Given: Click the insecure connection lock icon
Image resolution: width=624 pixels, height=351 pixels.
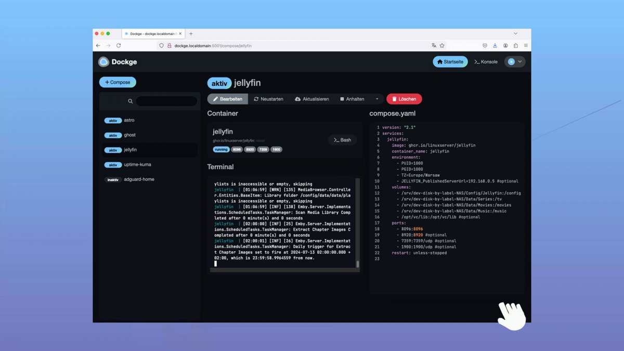Looking at the screenshot, I should tap(169, 46).
